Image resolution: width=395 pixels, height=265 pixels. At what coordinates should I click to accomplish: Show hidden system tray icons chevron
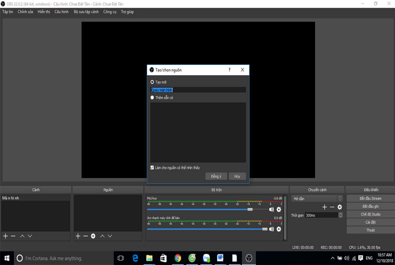[x=333, y=258]
